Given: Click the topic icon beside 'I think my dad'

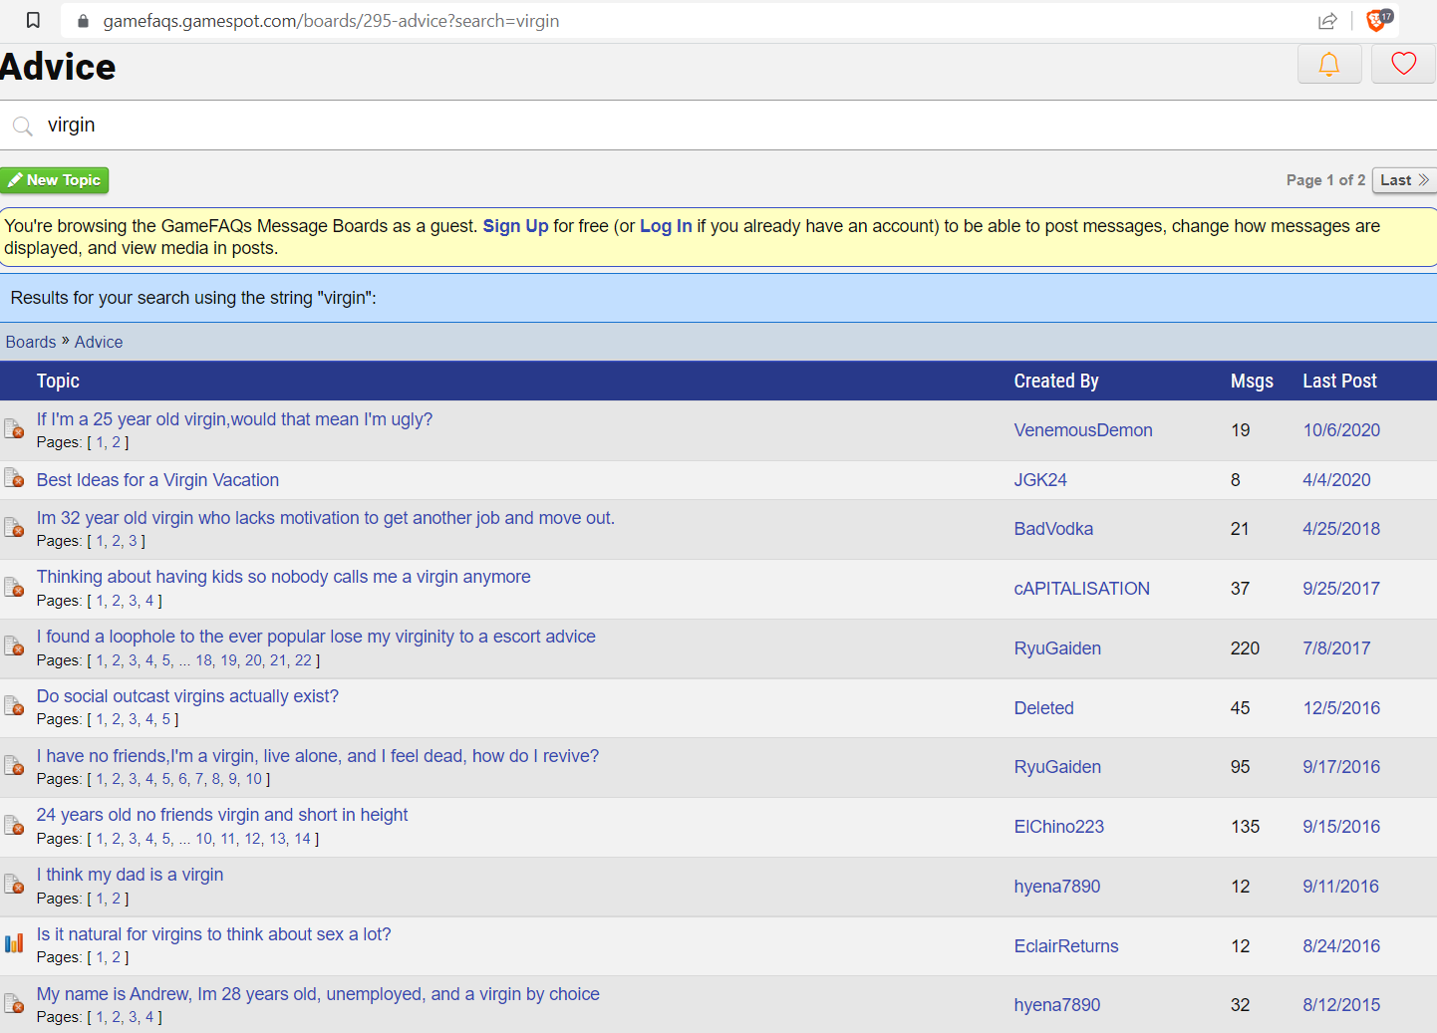Looking at the screenshot, I should (14, 885).
